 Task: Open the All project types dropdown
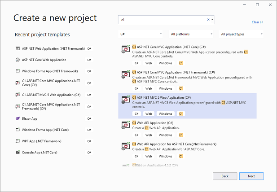pyautogui.click(x=242, y=34)
